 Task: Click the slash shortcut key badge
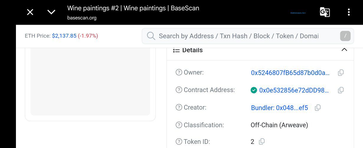[x=345, y=36]
